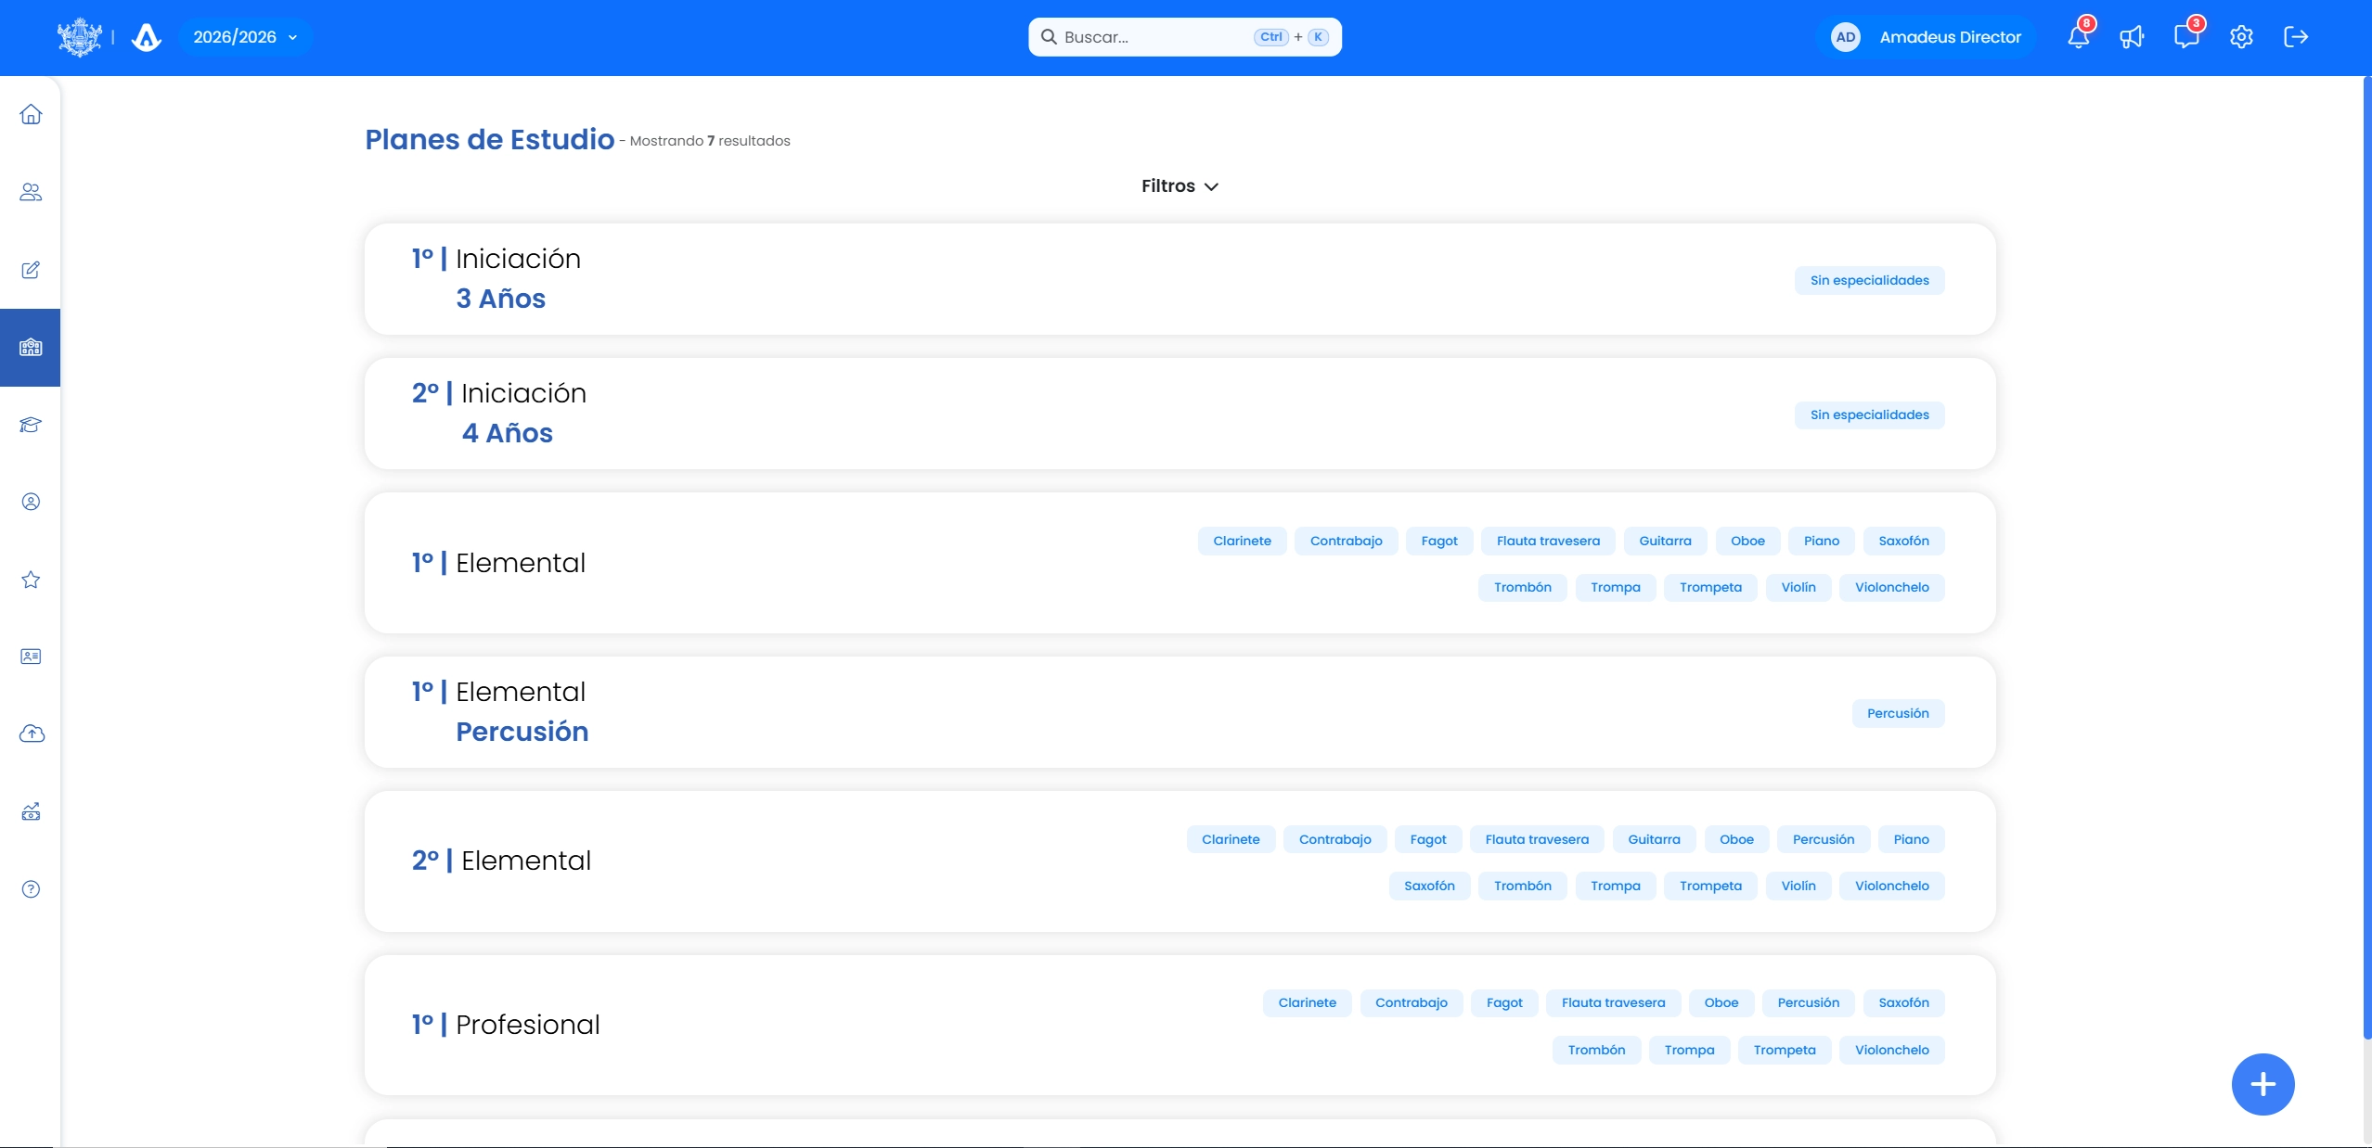Click Guitarra tag in 2º Elemental

pyautogui.click(x=1654, y=839)
